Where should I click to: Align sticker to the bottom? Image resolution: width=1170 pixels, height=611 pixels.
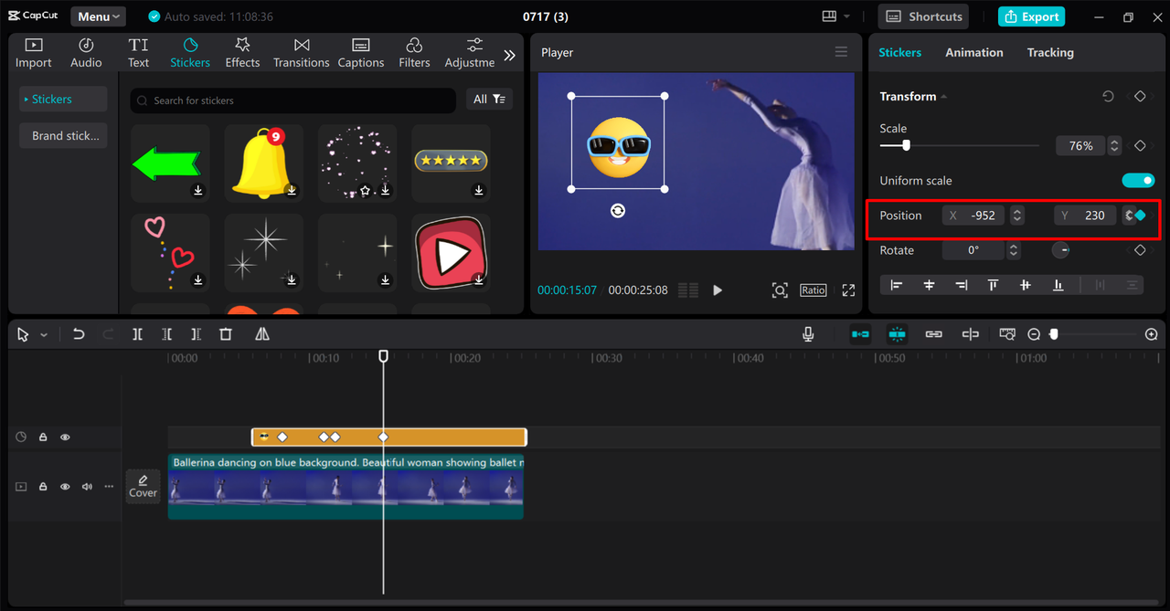[1058, 285]
